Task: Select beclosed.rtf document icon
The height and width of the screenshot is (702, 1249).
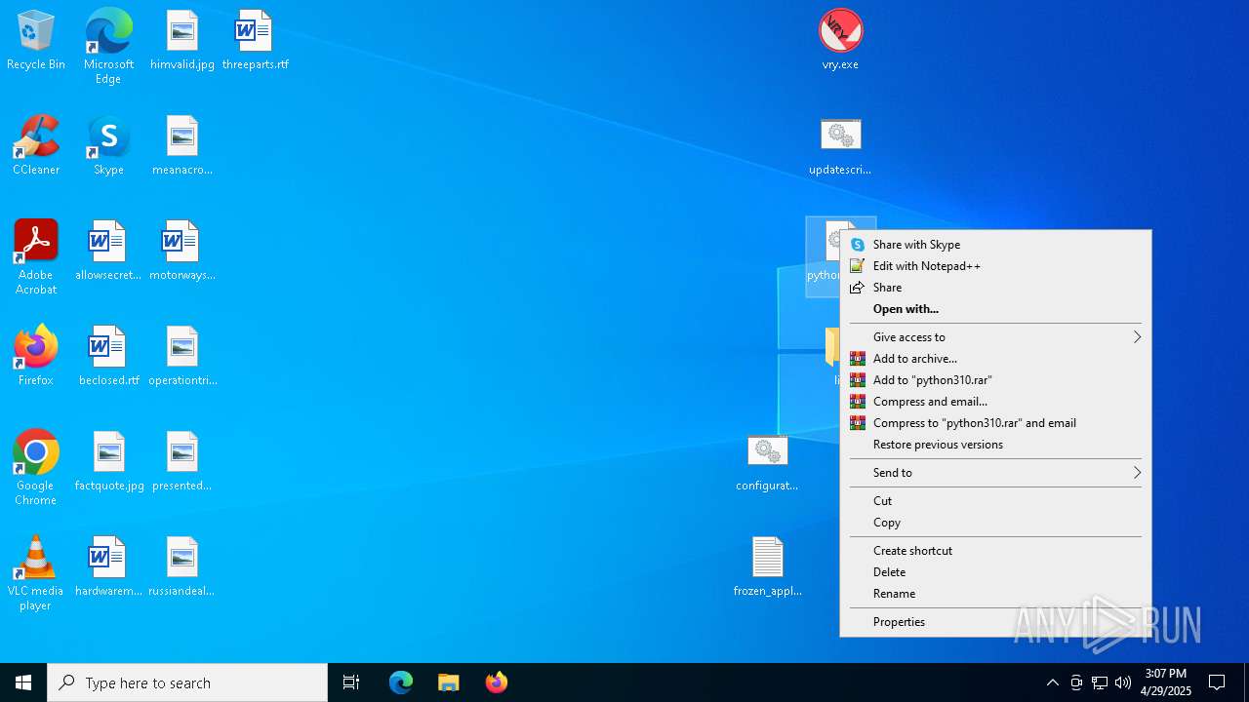Action: click(108, 357)
